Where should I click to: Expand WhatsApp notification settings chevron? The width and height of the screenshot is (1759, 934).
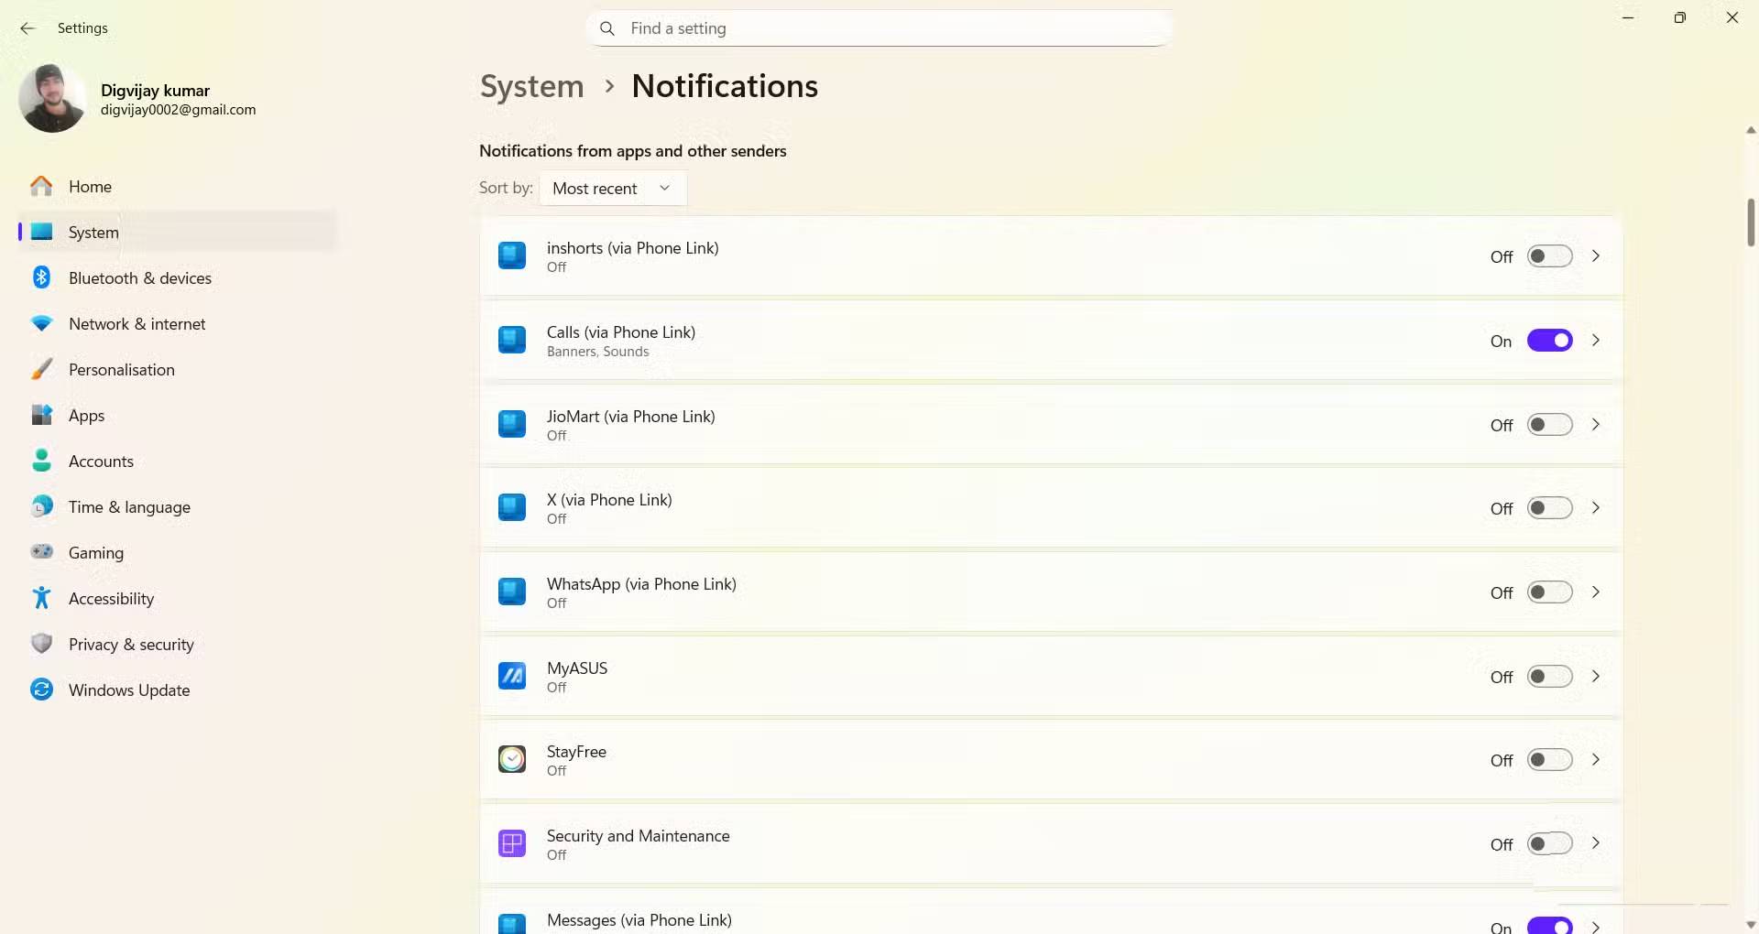coord(1596,592)
